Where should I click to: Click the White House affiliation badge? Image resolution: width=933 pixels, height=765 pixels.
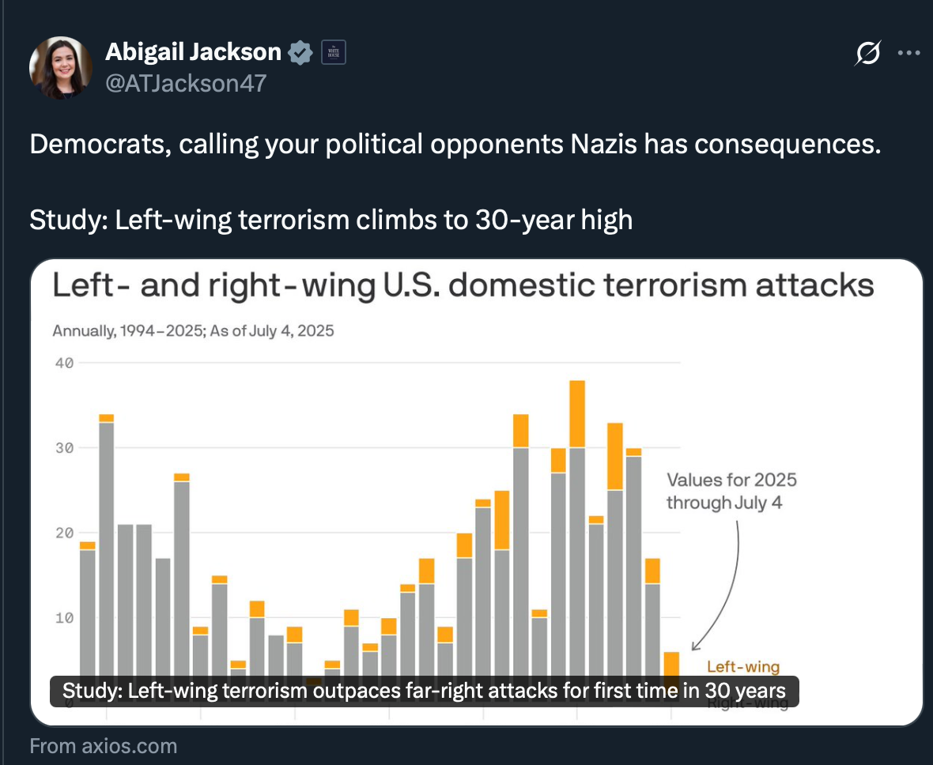pyautogui.click(x=333, y=53)
